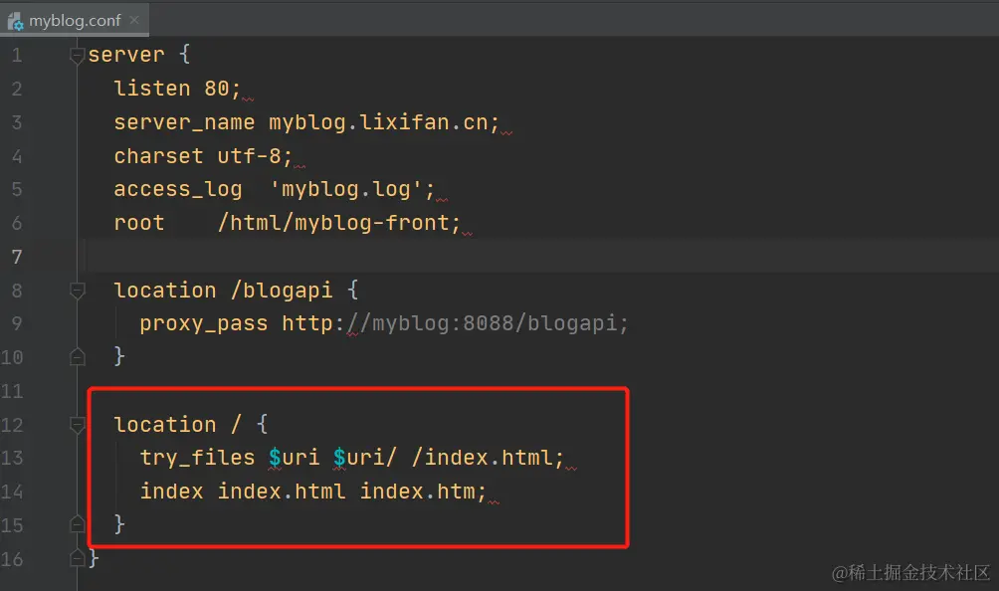This screenshot has height=591, width=999.
Task: Click line number 9 in the gutter
Action: pyautogui.click(x=17, y=323)
